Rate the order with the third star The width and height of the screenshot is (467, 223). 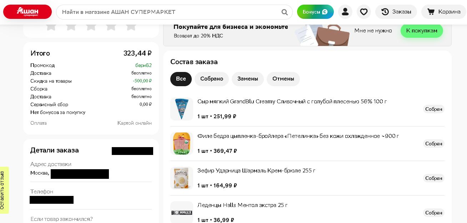point(91,26)
